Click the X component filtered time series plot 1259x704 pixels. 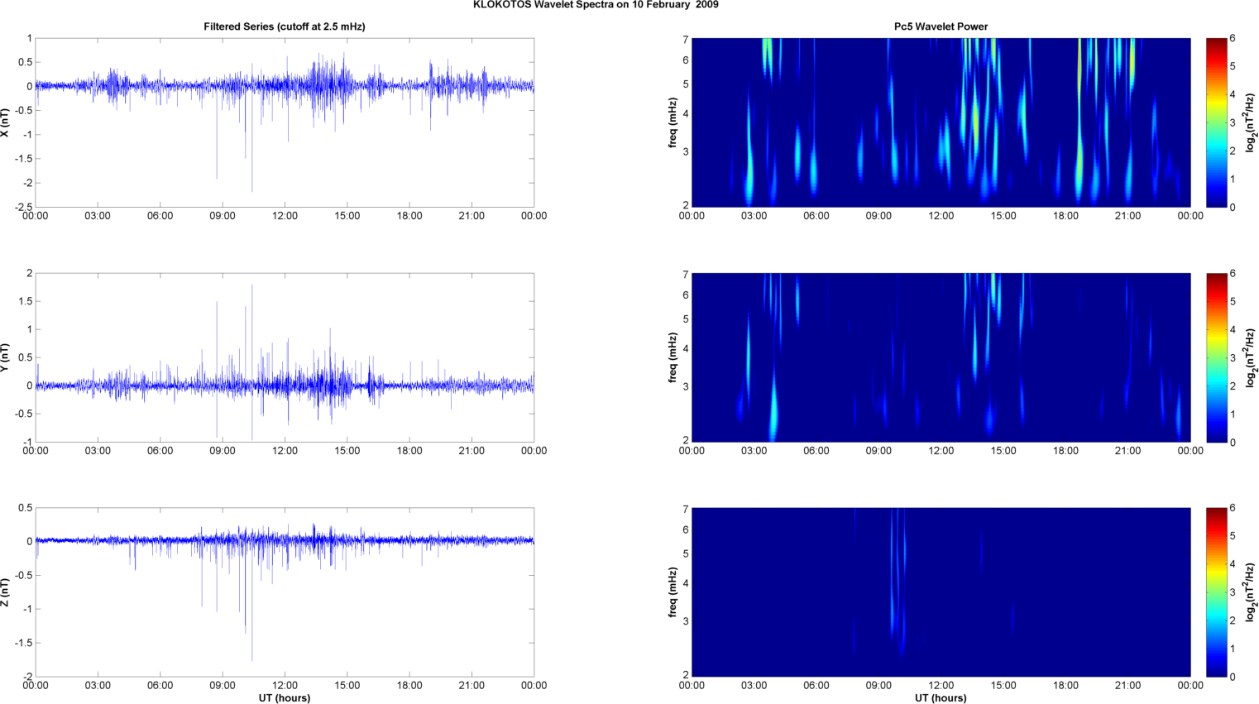[x=285, y=122]
